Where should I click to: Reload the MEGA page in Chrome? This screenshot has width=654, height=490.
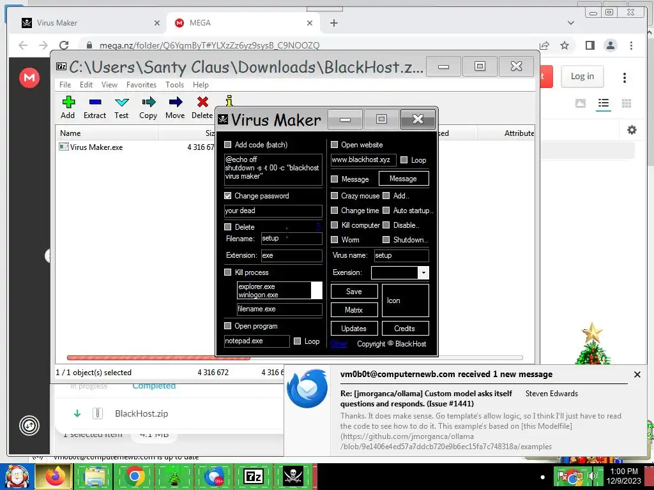point(64,45)
